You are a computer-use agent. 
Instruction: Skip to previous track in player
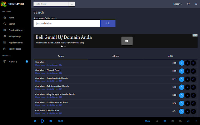[35, 121]
